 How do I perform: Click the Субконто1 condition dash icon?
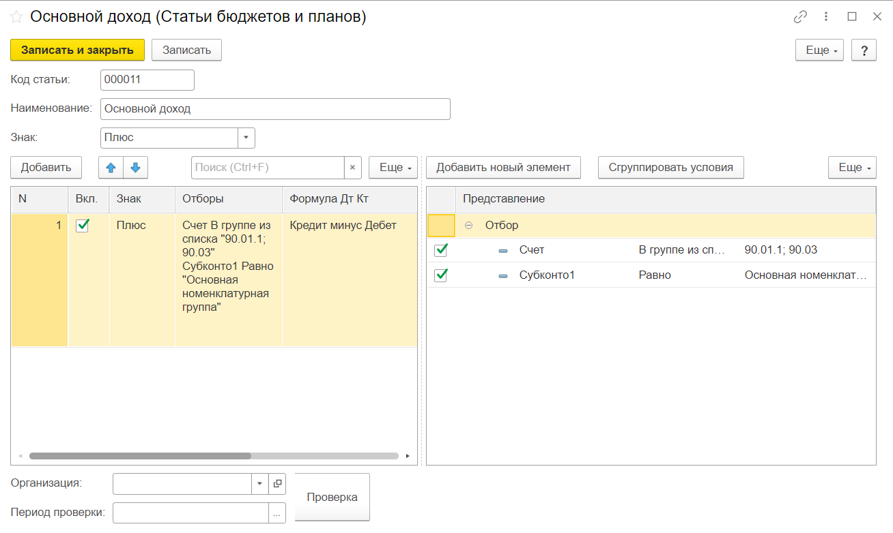click(503, 276)
